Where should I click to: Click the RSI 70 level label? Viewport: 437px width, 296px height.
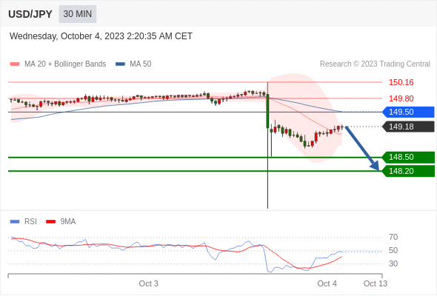[x=393, y=238]
